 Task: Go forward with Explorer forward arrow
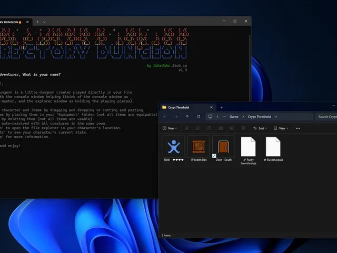point(176,116)
